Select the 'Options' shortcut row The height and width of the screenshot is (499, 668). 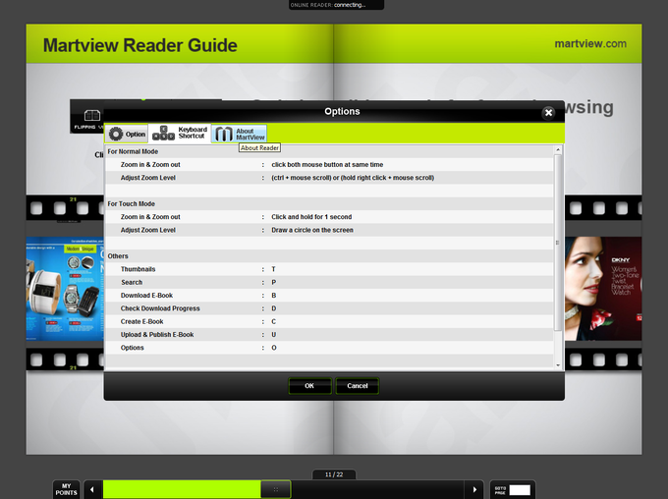pyautogui.click(x=329, y=348)
